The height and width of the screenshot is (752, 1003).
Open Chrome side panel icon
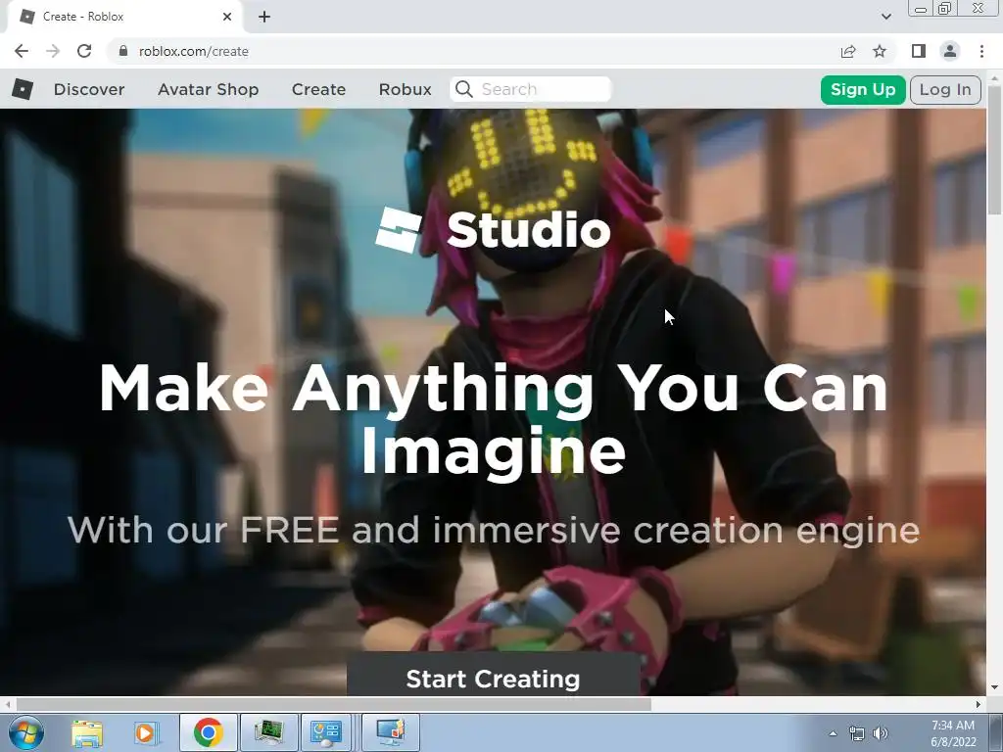coord(919,51)
